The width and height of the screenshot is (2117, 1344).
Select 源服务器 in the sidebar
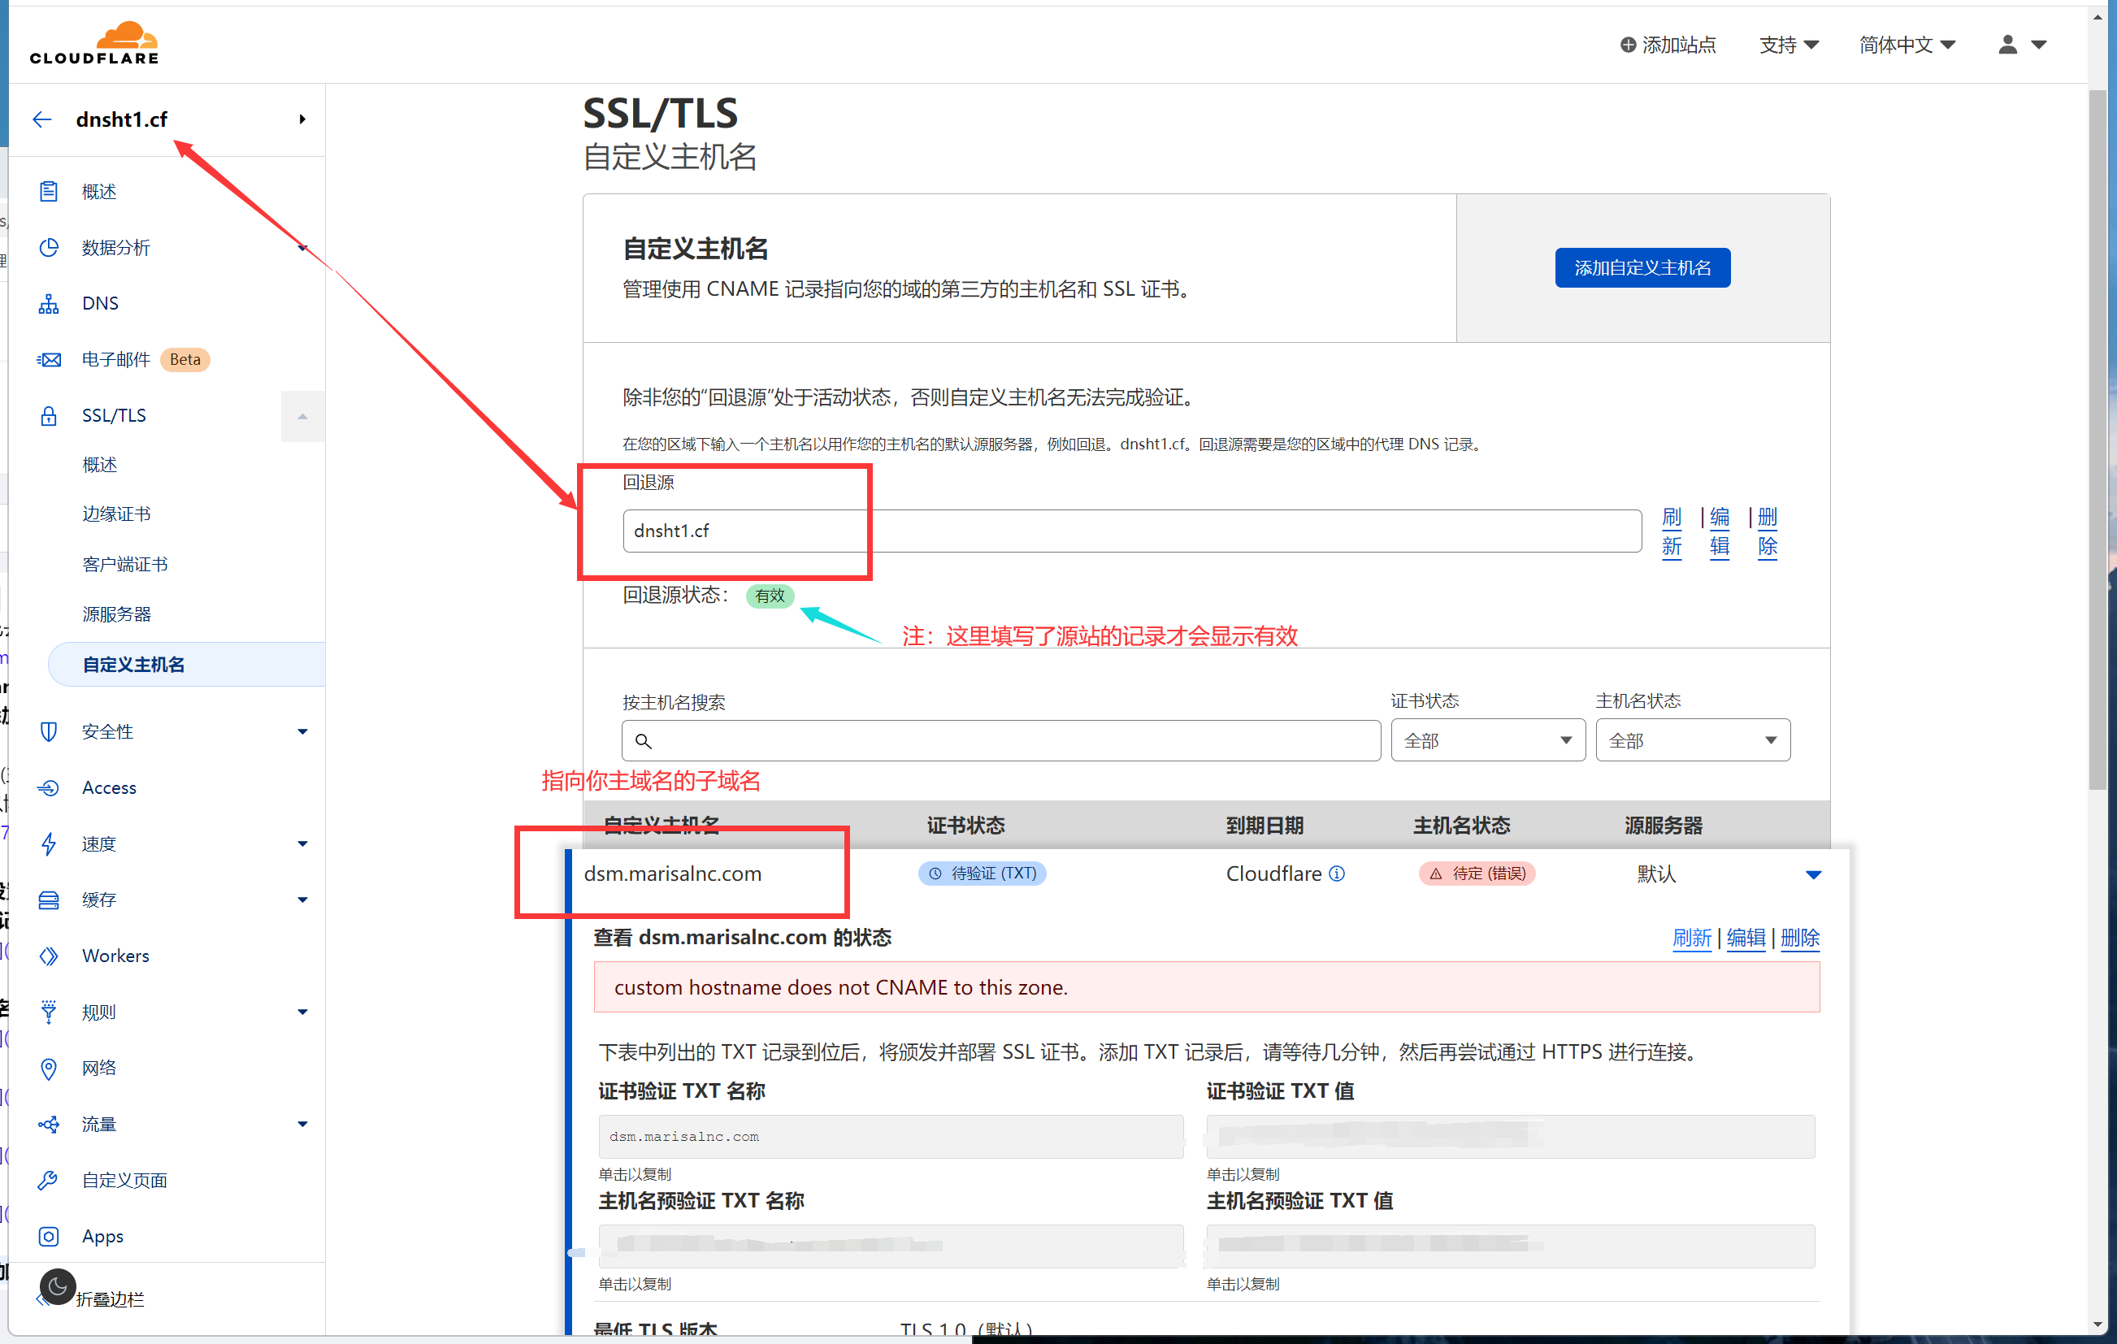[116, 614]
